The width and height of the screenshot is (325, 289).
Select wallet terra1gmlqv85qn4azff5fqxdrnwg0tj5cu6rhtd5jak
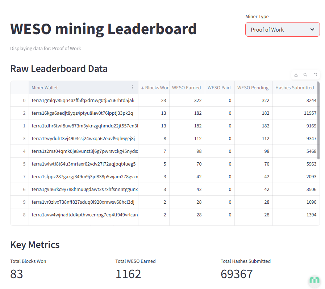click(x=83, y=100)
